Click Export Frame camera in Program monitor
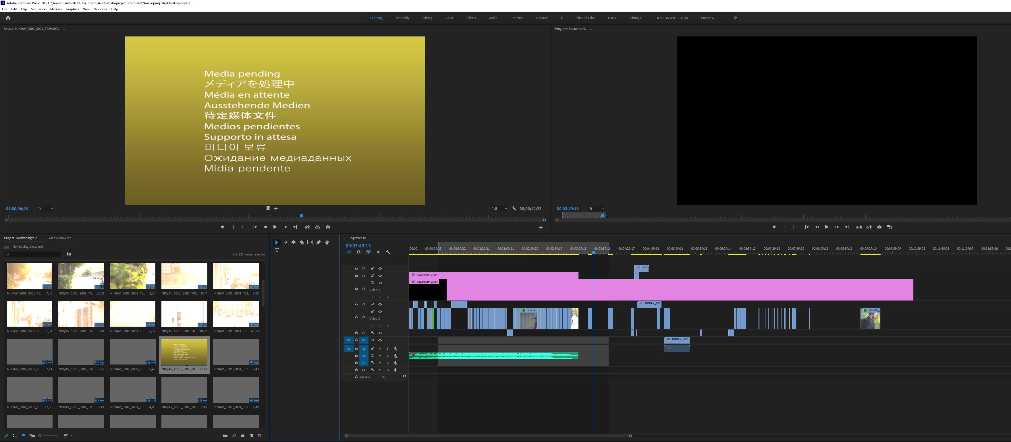Viewport: 1011px width, 442px height. [x=879, y=227]
